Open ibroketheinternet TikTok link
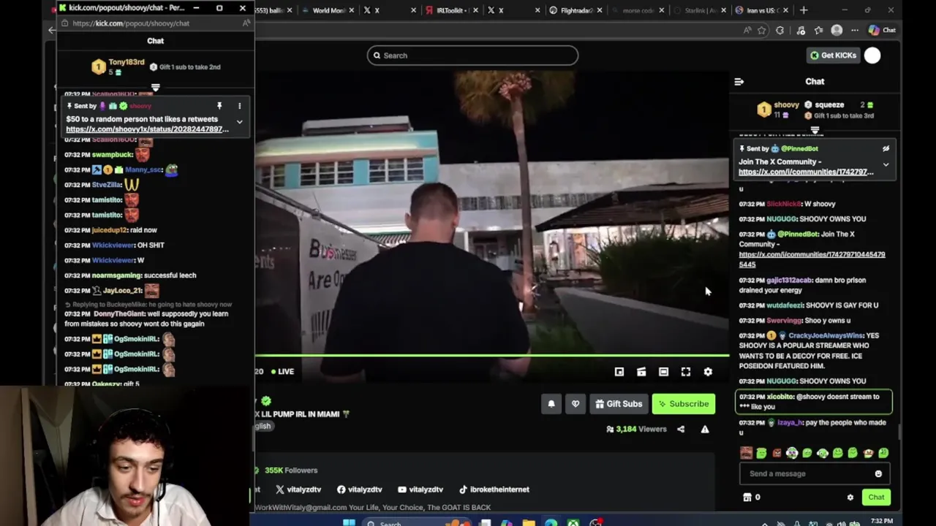This screenshot has width=936, height=526. [x=494, y=489]
